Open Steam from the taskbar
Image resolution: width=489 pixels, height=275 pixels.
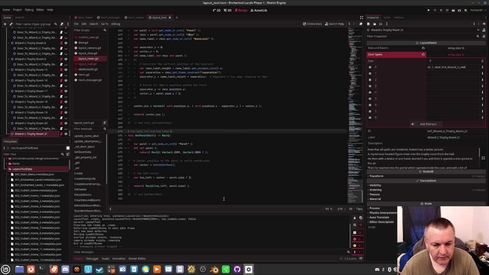[x=99, y=270]
